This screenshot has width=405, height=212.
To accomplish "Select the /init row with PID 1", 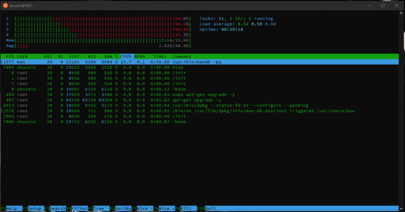I will [x=199, y=78].
